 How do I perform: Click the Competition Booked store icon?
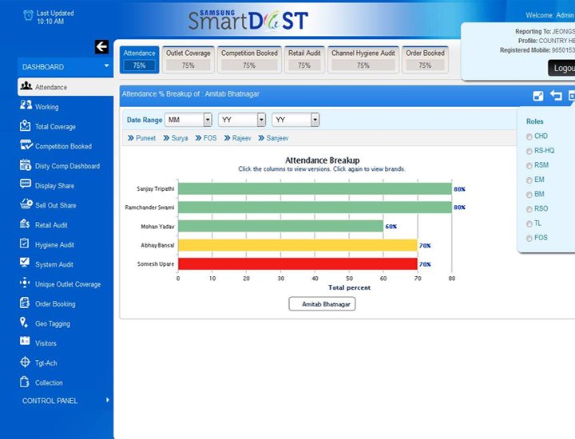tap(26, 144)
